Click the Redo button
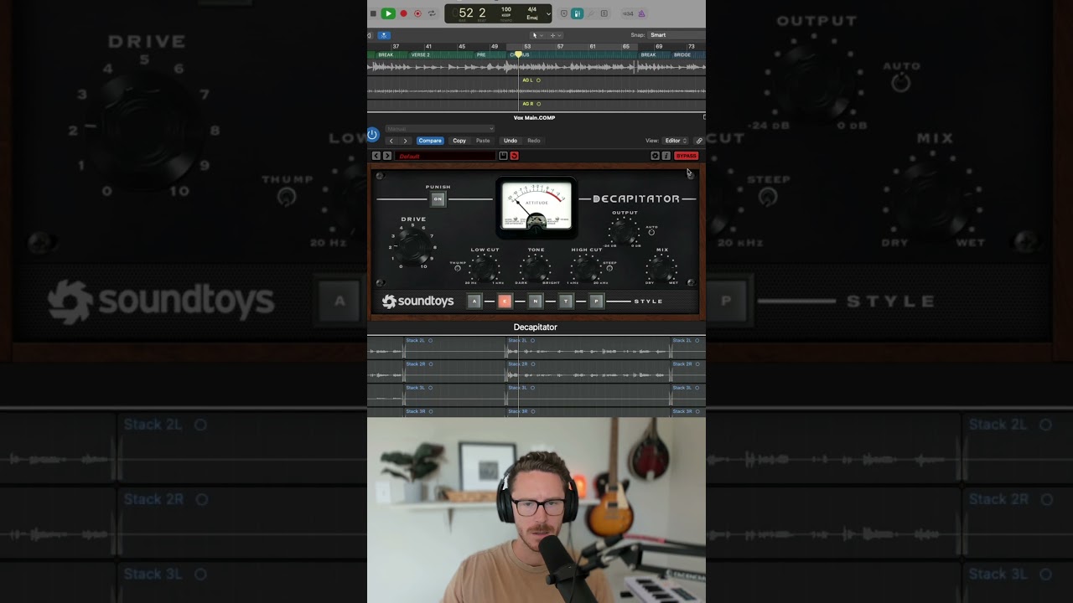This screenshot has height=603, width=1073. point(534,141)
